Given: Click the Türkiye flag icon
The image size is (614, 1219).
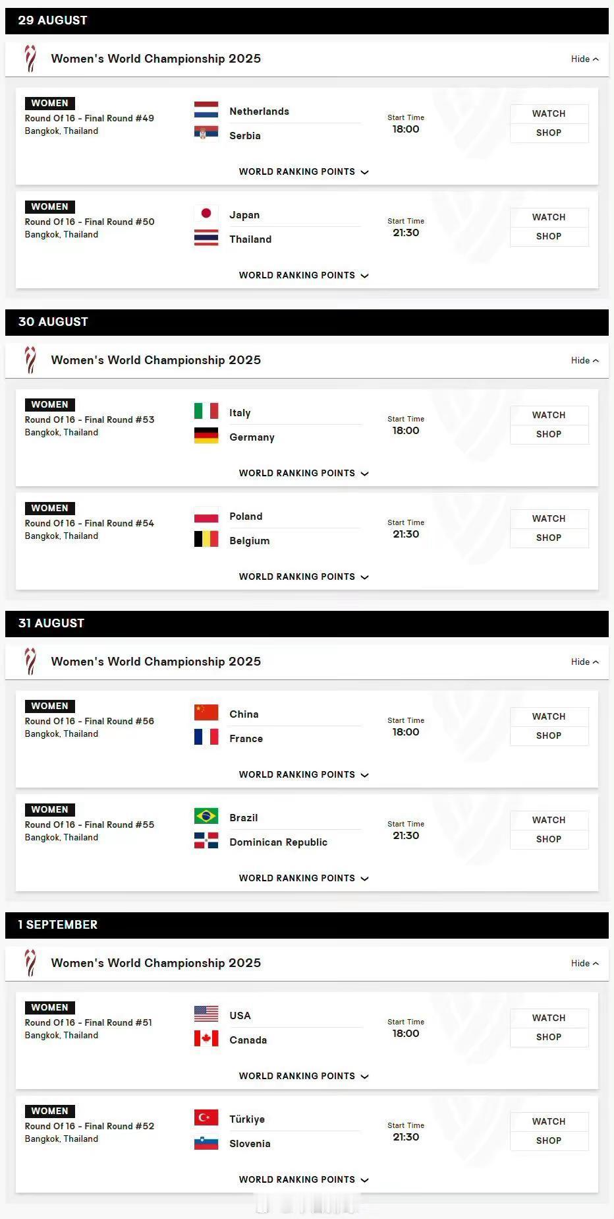Looking at the screenshot, I should (206, 1117).
